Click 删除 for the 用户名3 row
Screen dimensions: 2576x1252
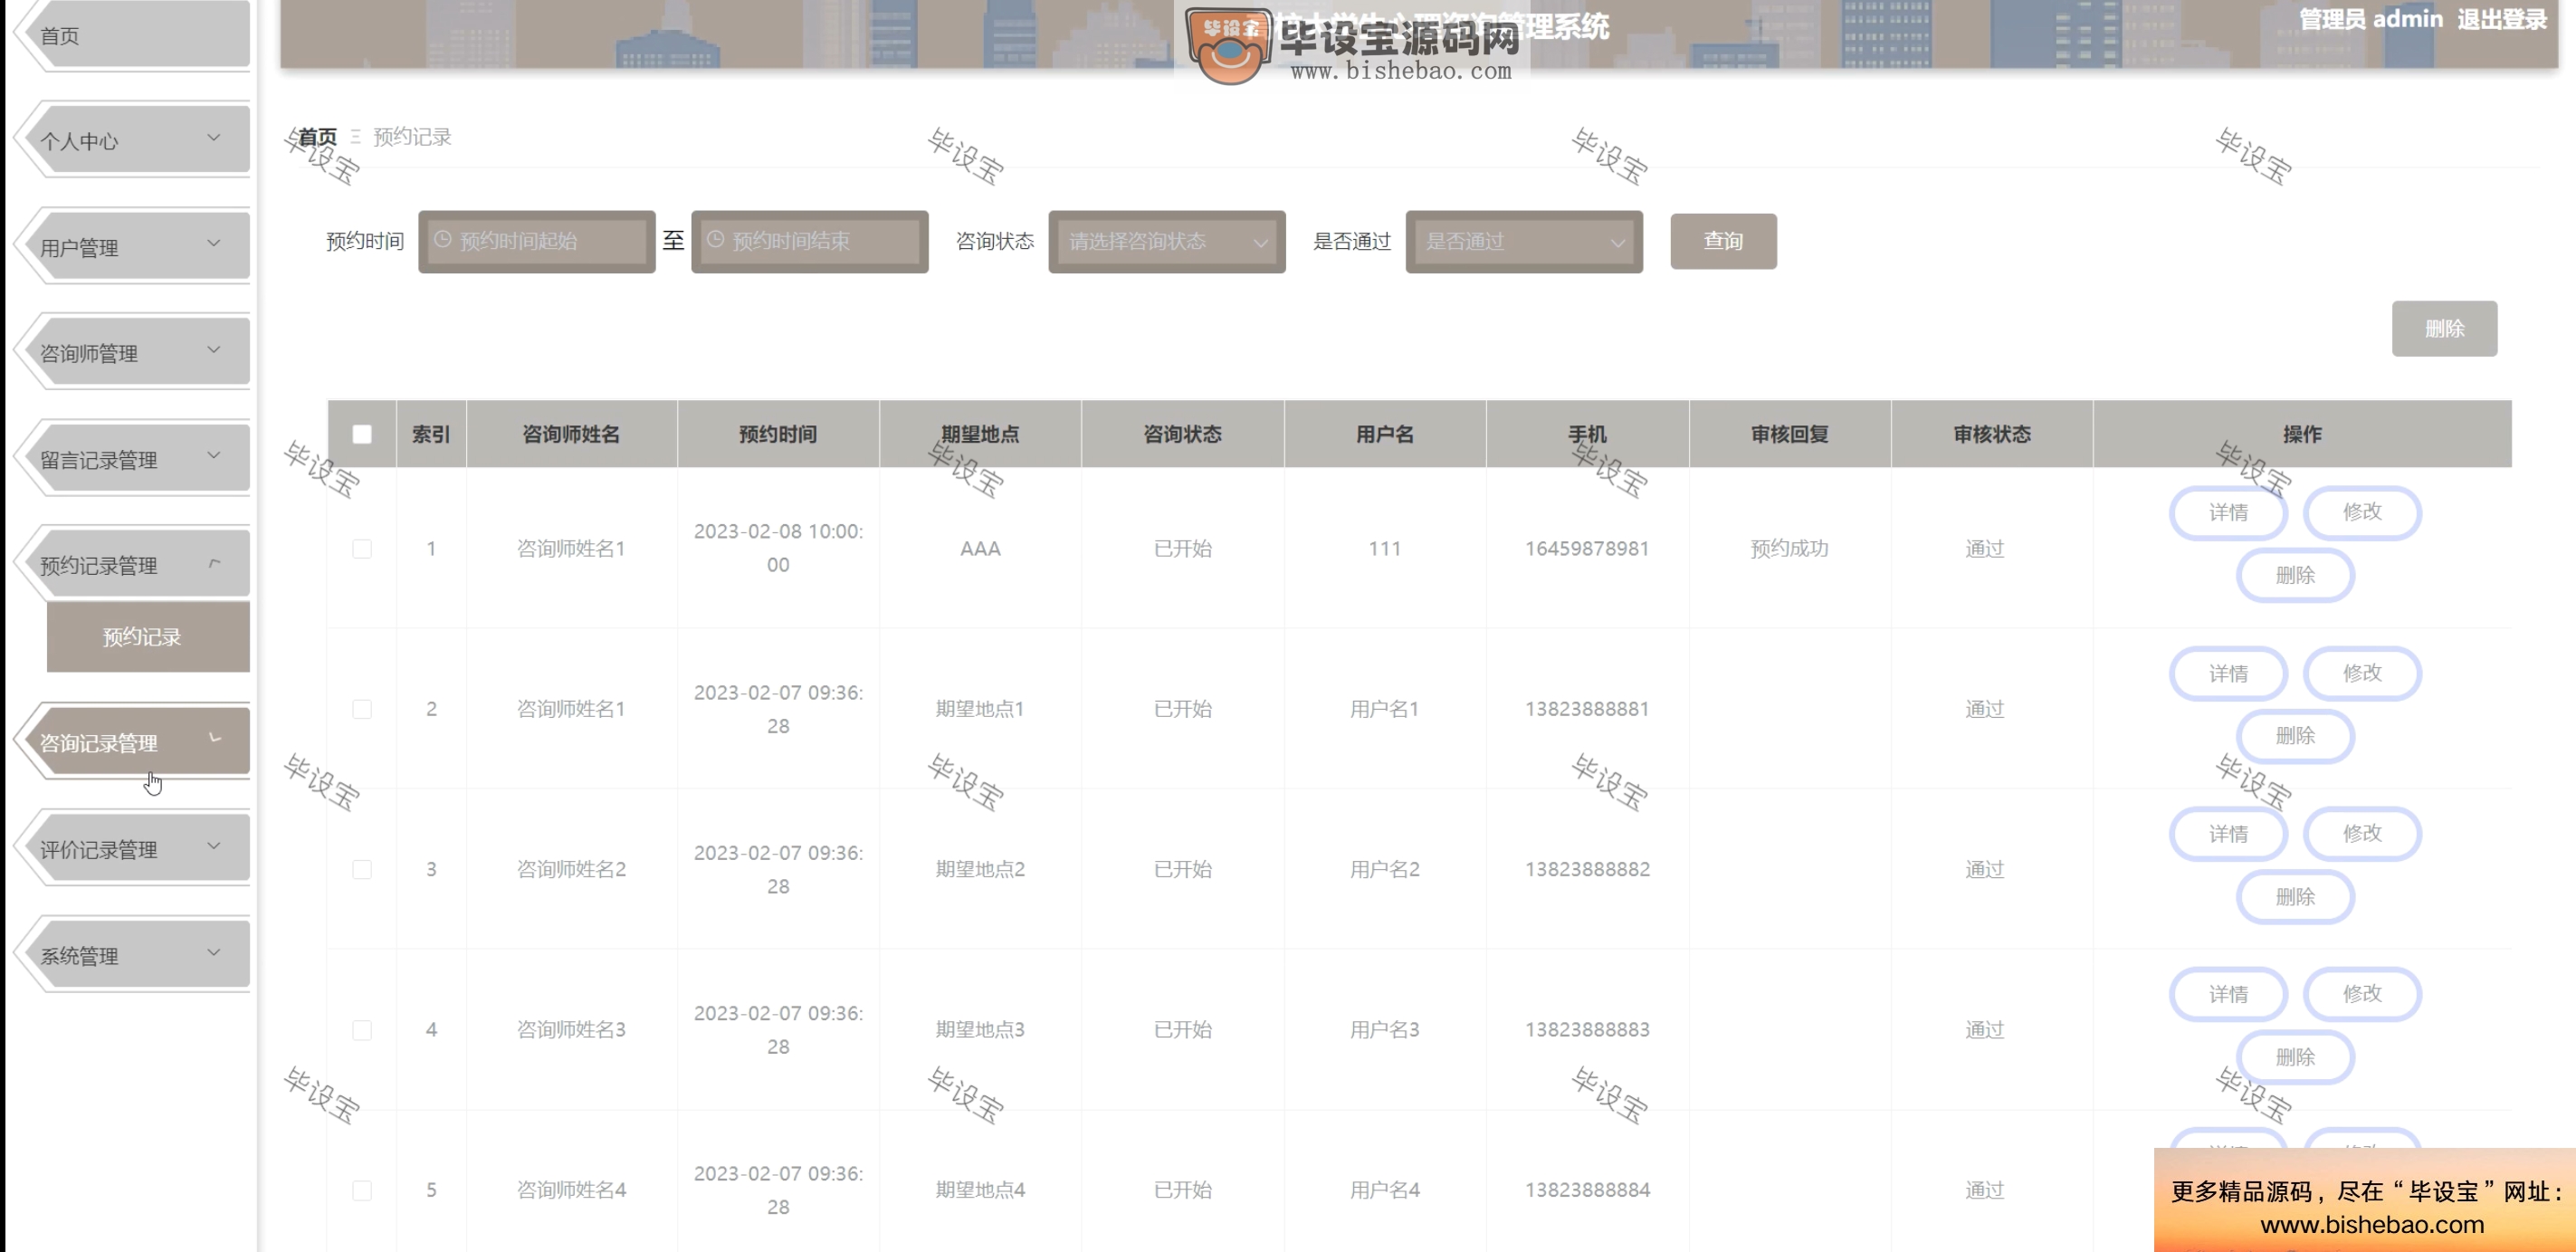coord(2295,1057)
